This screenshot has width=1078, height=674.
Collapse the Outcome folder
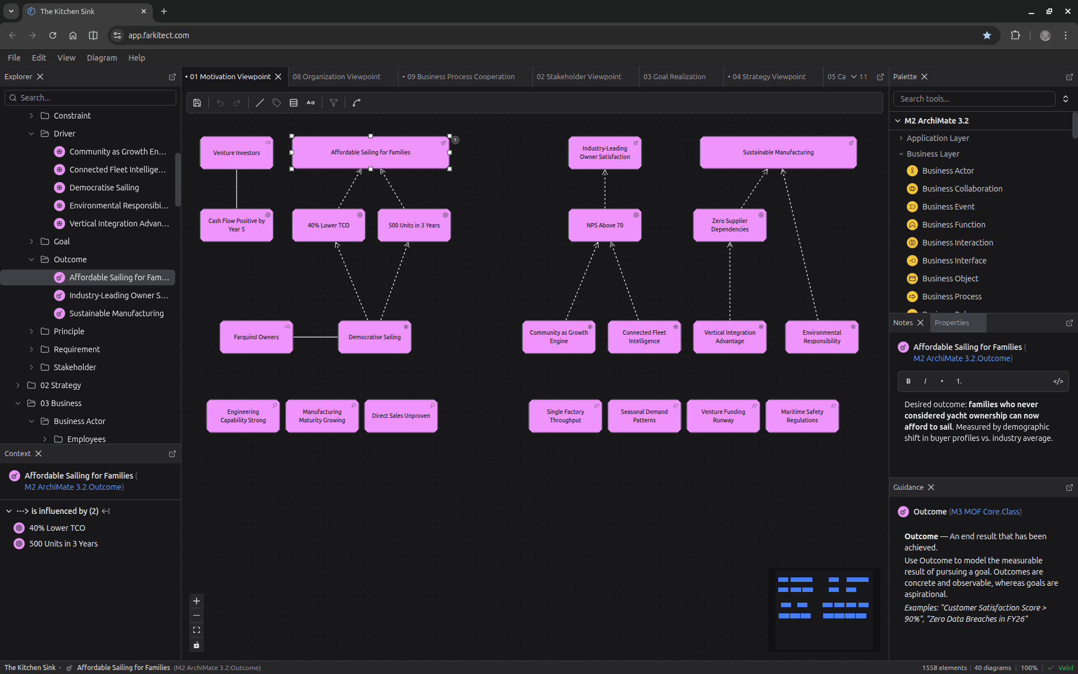[31, 259]
